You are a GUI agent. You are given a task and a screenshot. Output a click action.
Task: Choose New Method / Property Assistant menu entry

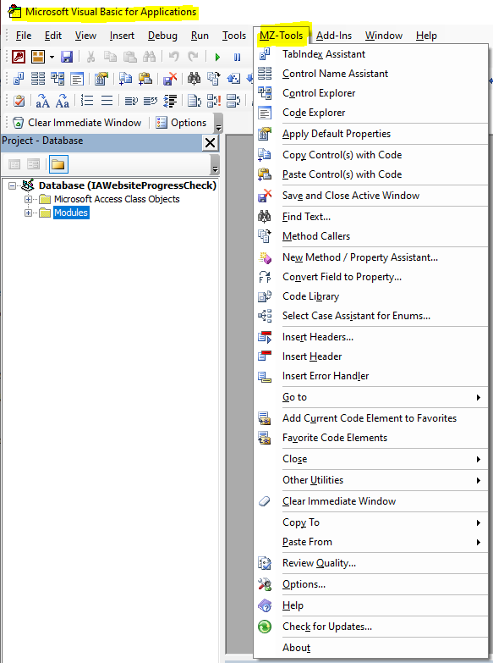click(371, 257)
